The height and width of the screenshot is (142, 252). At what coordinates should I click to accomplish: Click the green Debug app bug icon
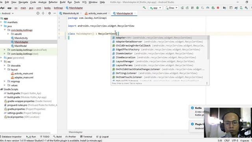pos(198,8)
